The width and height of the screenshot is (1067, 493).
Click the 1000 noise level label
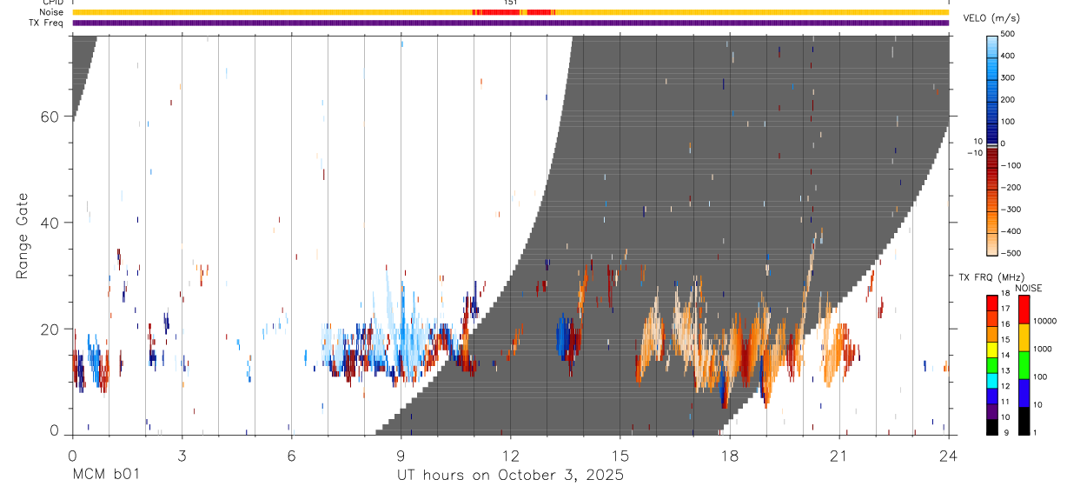click(x=1044, y=349)
